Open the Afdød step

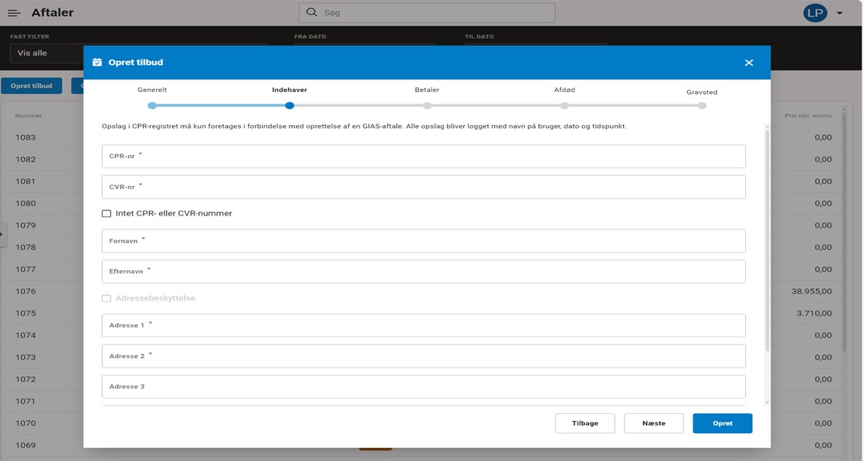coord(564,90)
